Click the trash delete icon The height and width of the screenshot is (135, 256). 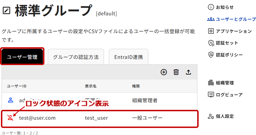coord(176,72)
